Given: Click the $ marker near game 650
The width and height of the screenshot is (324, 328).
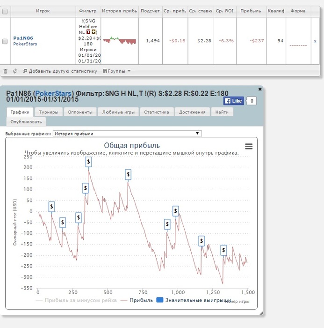Looking at the screenshot, I should [x=128, y=174].
